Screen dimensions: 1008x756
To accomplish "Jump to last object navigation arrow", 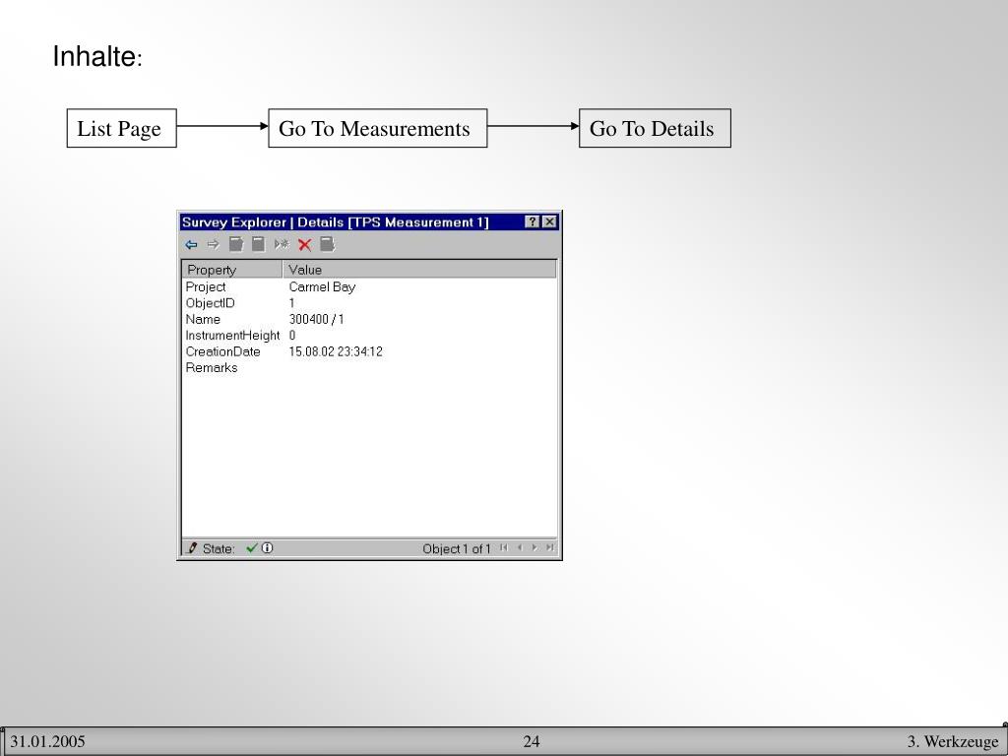I will point(549,547).
